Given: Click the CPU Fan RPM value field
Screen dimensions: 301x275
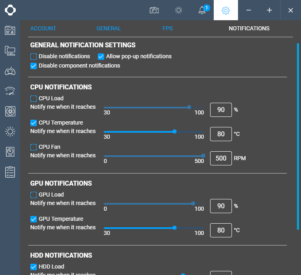Looking at the screenshot, I should (221, 159).
